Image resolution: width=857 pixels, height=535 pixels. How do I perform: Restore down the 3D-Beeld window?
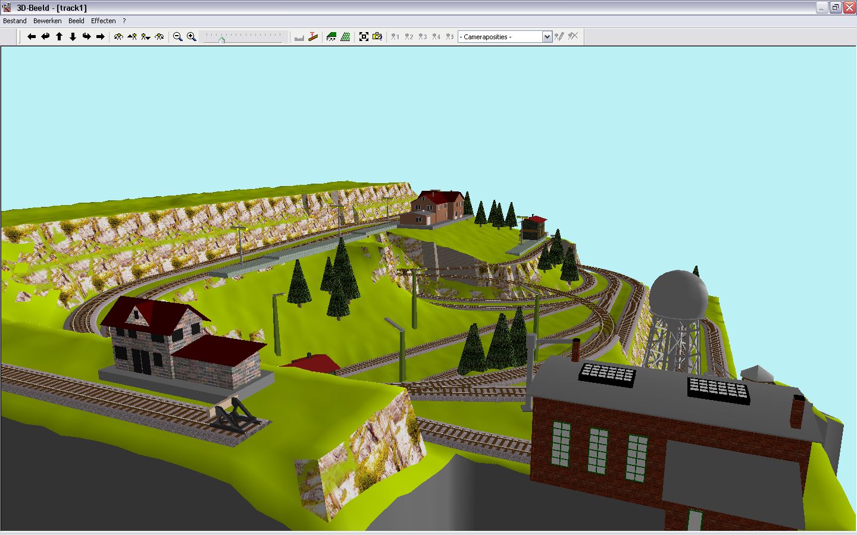pos(836,8)
